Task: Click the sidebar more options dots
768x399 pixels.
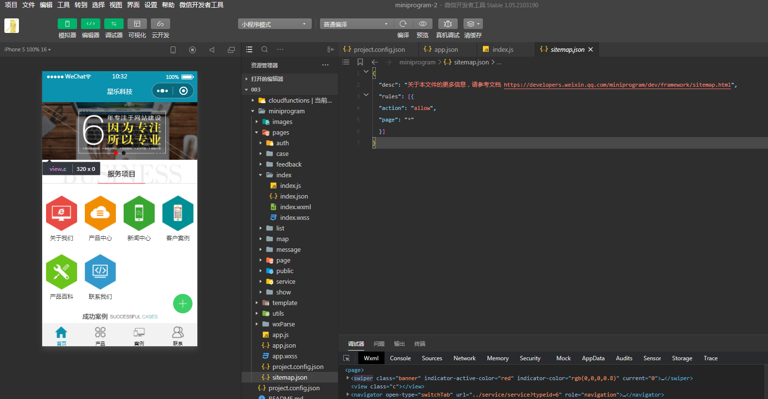Action: click(280, 49)
